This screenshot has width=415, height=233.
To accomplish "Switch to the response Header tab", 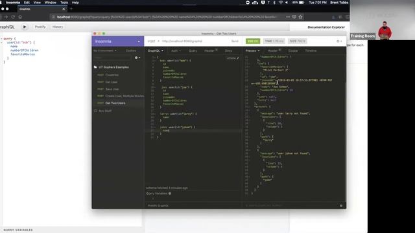I will click(x=274, y=50).
